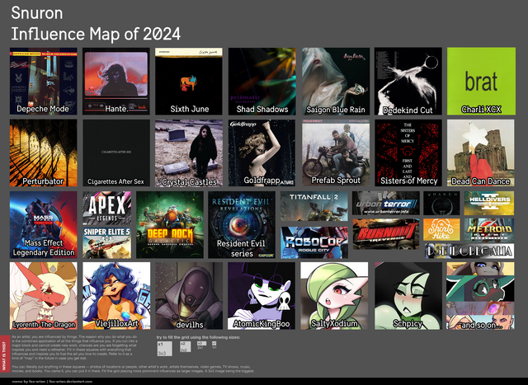Open the devilhs hooded figure artwork
The height and width of the screenshot is (385, 528).
coord(189,296)
